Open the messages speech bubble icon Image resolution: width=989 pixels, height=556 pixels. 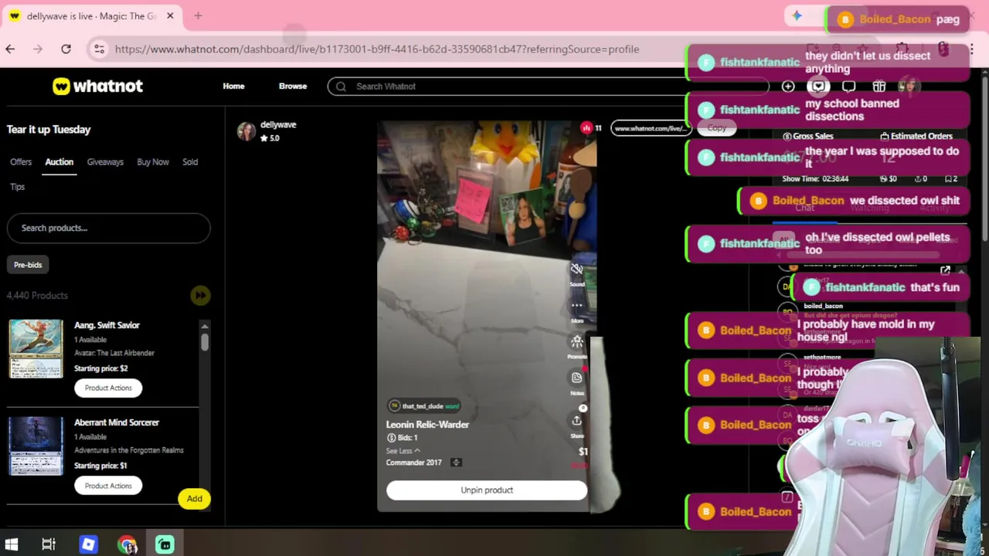tap(848, 86)
